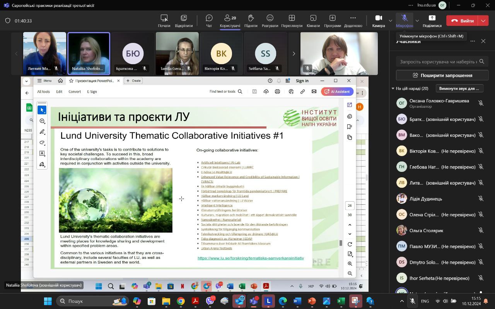Toggle the Камера camera on
Image resolution: width=495 pixels, height=309 pixels.
[x=379, y=21]
